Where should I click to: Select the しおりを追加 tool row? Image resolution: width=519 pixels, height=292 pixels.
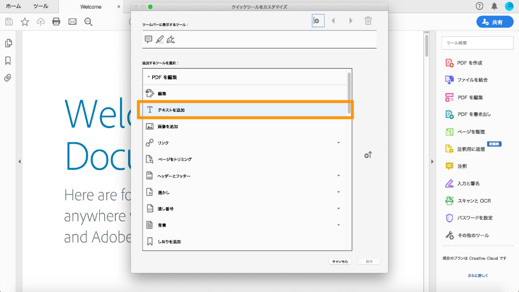point(245,242)
